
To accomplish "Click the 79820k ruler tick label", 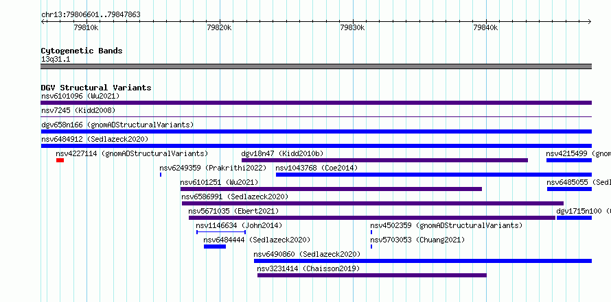I will pyautogui.click(x=220, y=27).
